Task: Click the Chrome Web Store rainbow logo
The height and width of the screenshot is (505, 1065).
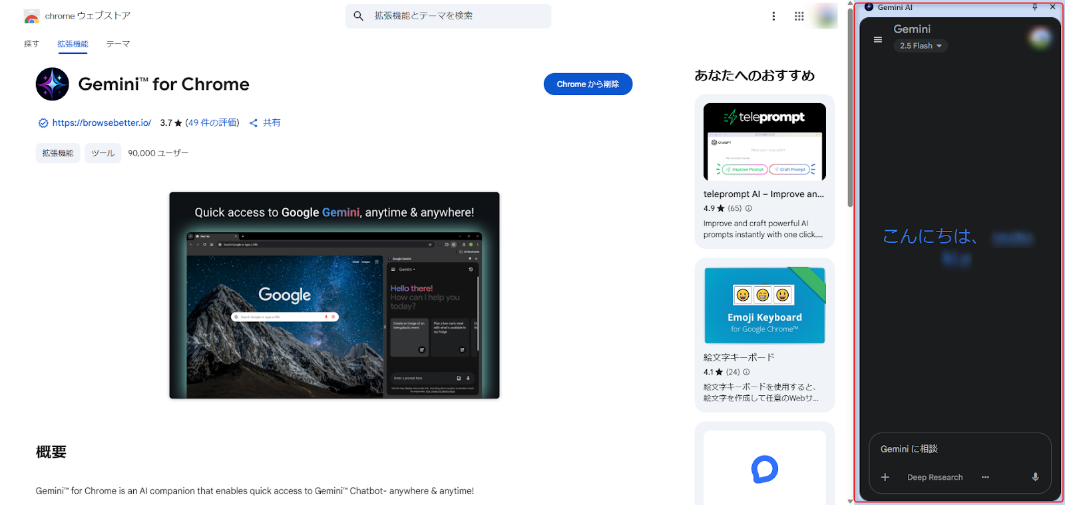Action: coord(31,17)
